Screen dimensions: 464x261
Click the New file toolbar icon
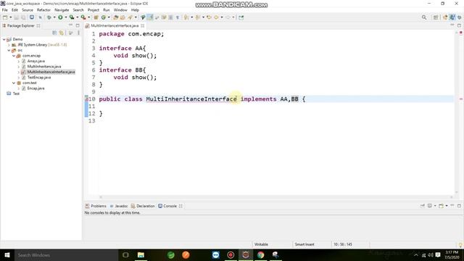(5, 17)
